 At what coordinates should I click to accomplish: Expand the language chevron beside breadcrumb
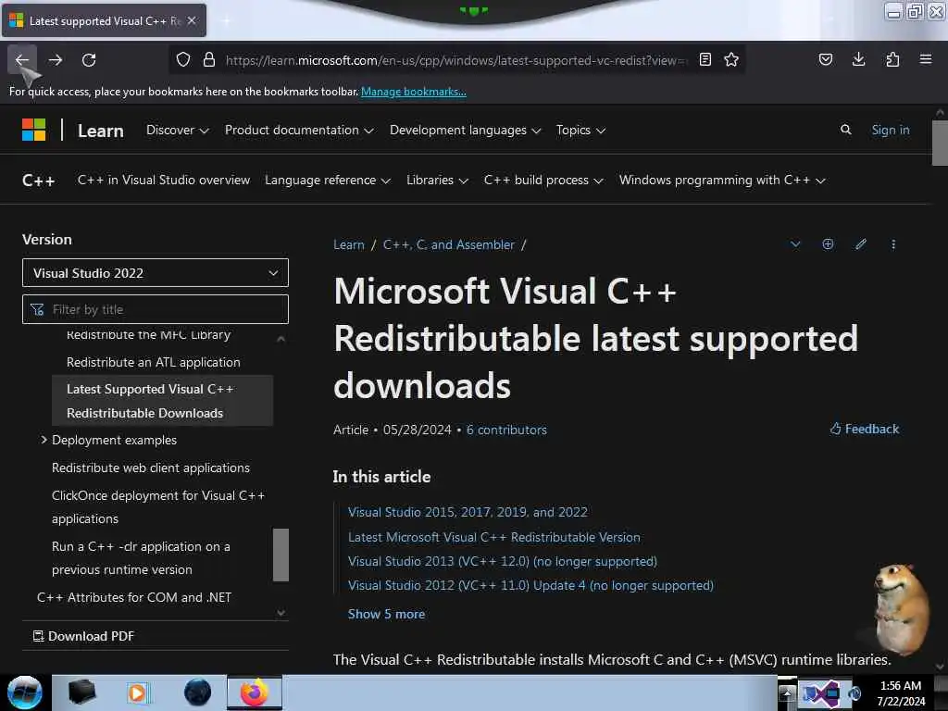coord(795,244)
